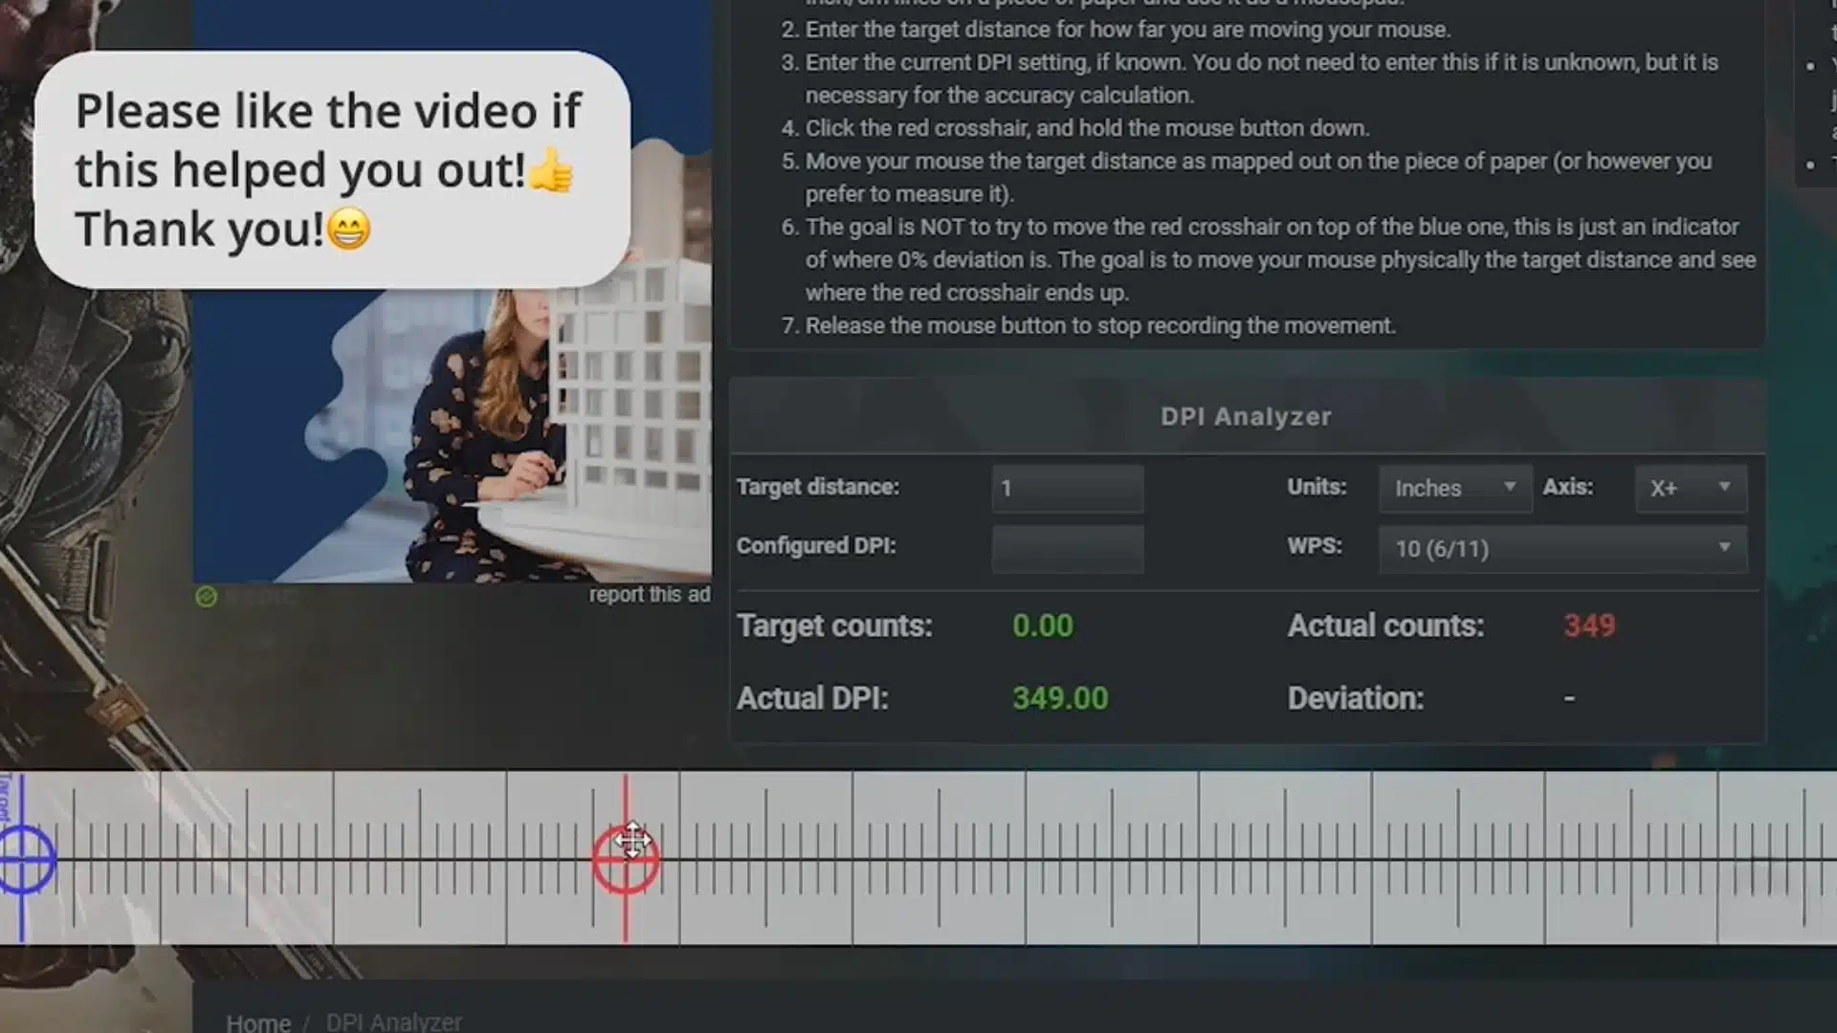Image resolution: width=1837 pixels, height=1033 pixels.
Task: Click the Target distance input field
Action: click(1068, 488)
